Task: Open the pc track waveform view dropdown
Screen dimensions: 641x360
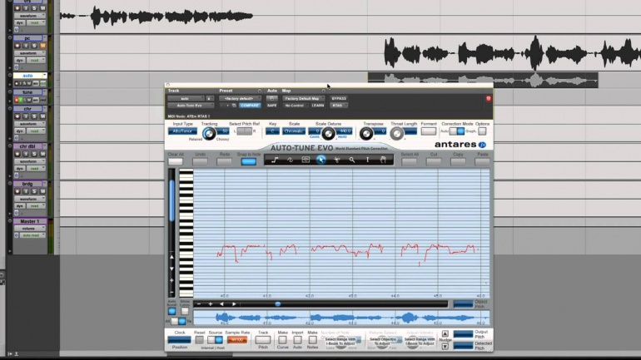Action: point(30,53)
